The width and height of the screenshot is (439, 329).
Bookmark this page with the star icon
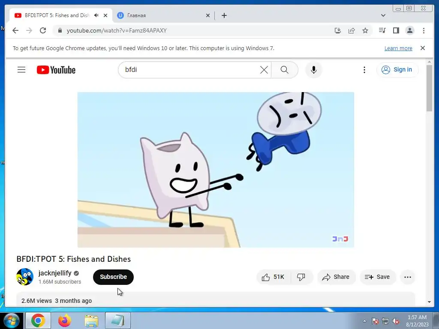(365, 30)
